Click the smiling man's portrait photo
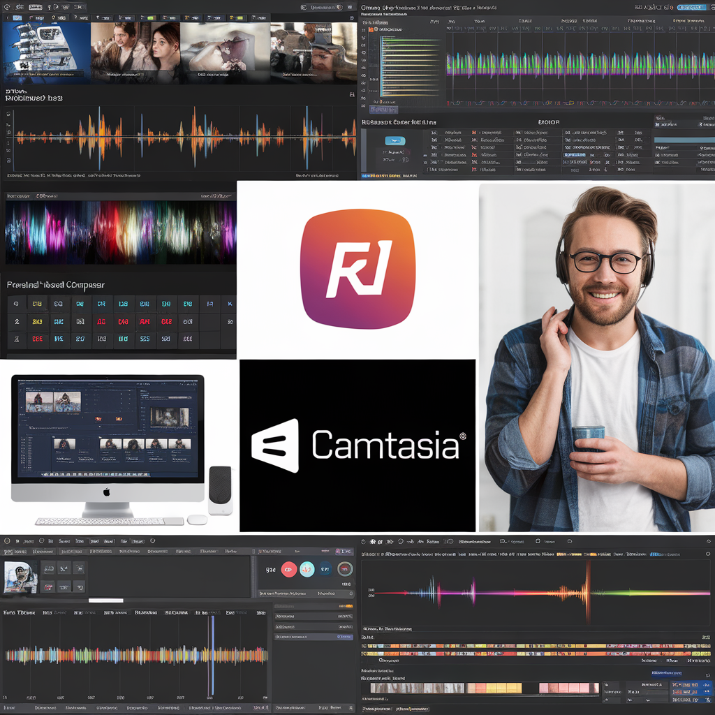Screen dimensions: 715x715 tap(597, 357)
